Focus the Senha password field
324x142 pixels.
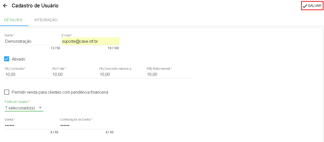click(31, 125)
